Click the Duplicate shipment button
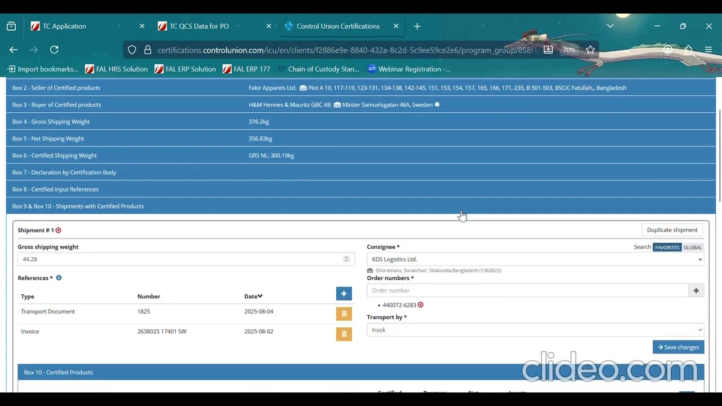Image resolution: width=722 pixels, height=406 pixels. [x=672, y=230]
